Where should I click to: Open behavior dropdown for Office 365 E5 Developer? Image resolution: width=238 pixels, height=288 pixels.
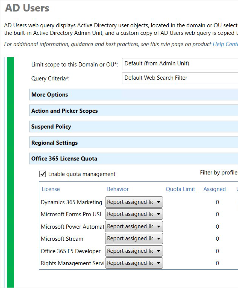134,251
